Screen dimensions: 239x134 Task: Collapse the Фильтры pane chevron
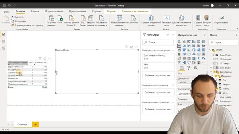point(173,35)
